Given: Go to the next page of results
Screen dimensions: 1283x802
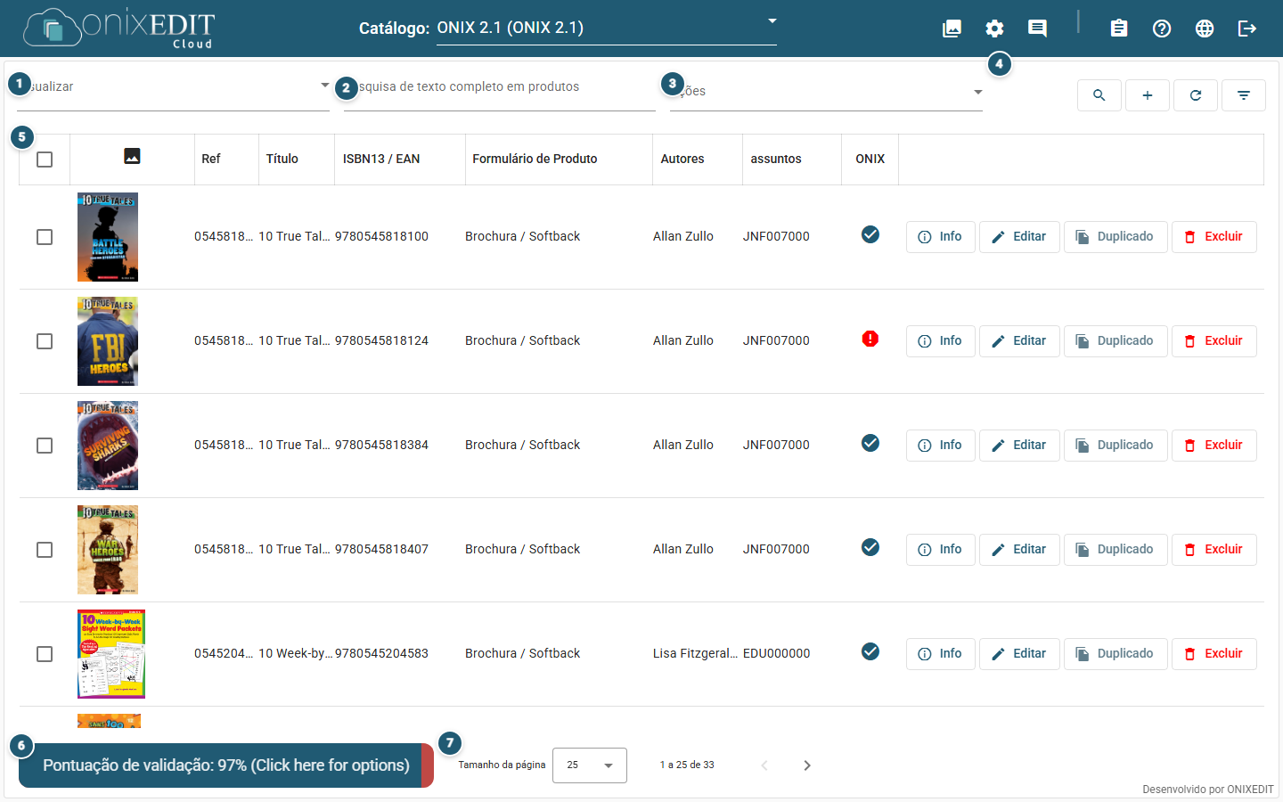Looking at the screenshot, I should pos(807,765).
